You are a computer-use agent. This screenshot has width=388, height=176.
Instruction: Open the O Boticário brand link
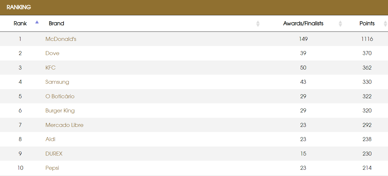[x=60, y=96]
